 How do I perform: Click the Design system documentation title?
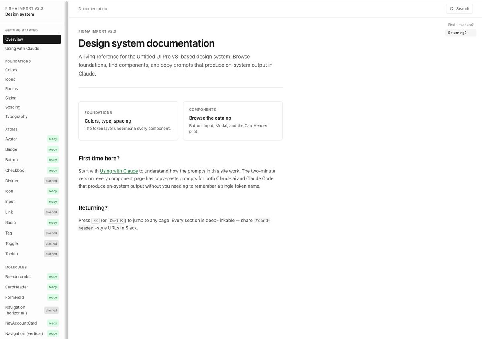pos(147,43)
